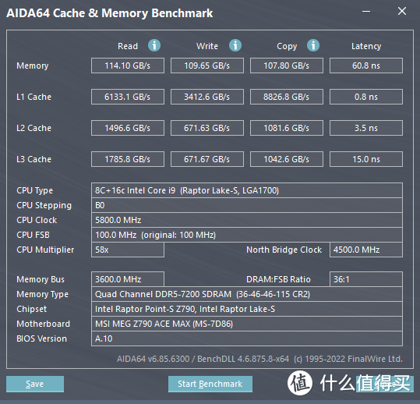The image size is (420, 404).
Task: Select L1 Cache Write 3412.6 GB/s
Action: click(207, 97)
